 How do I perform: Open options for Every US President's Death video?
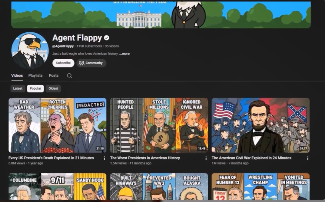[104, 158]
